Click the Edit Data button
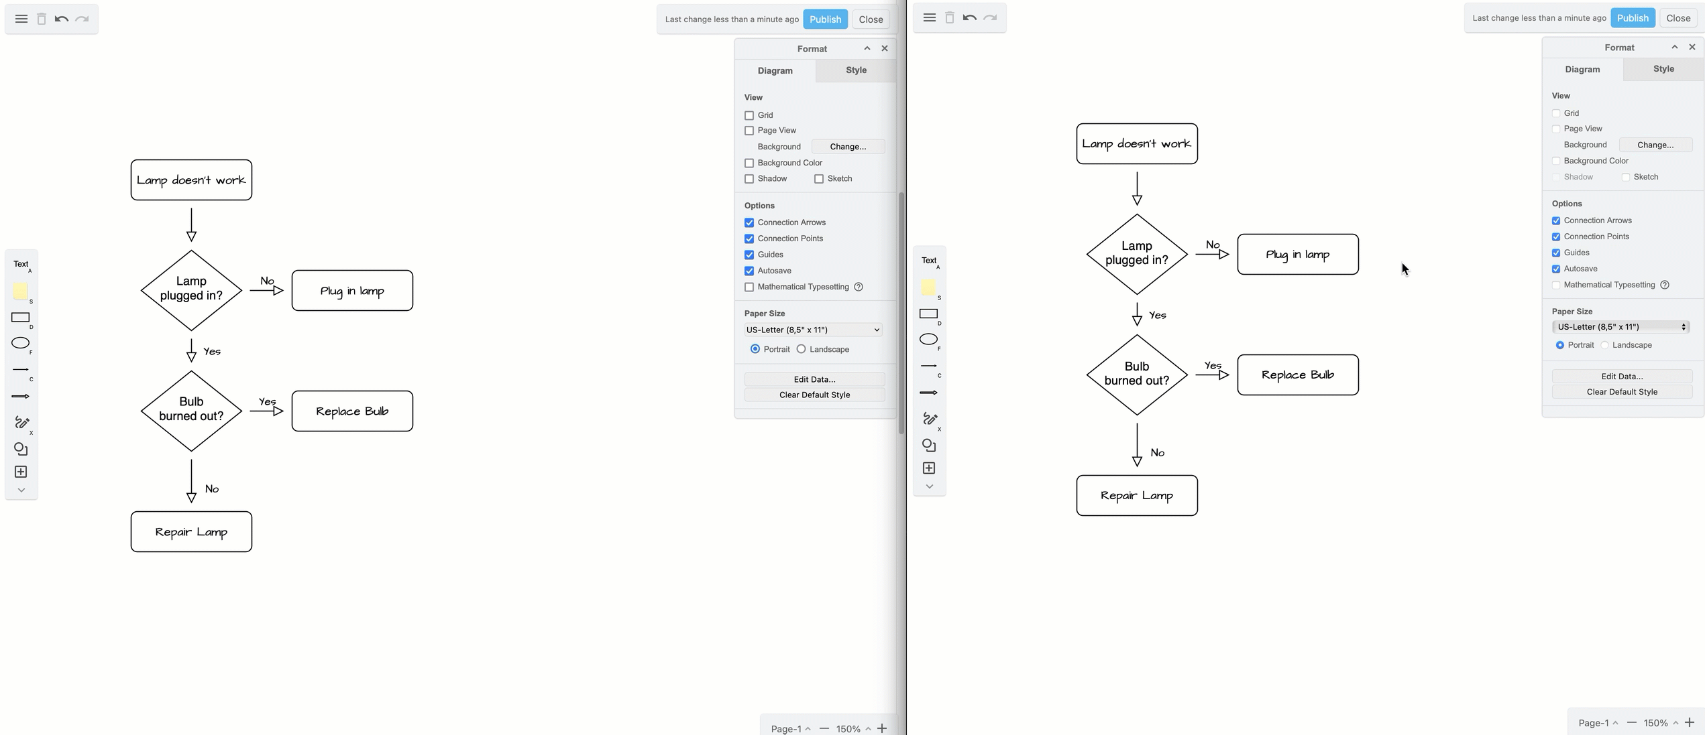This screenshot has height=735, width=1705. 814,379
